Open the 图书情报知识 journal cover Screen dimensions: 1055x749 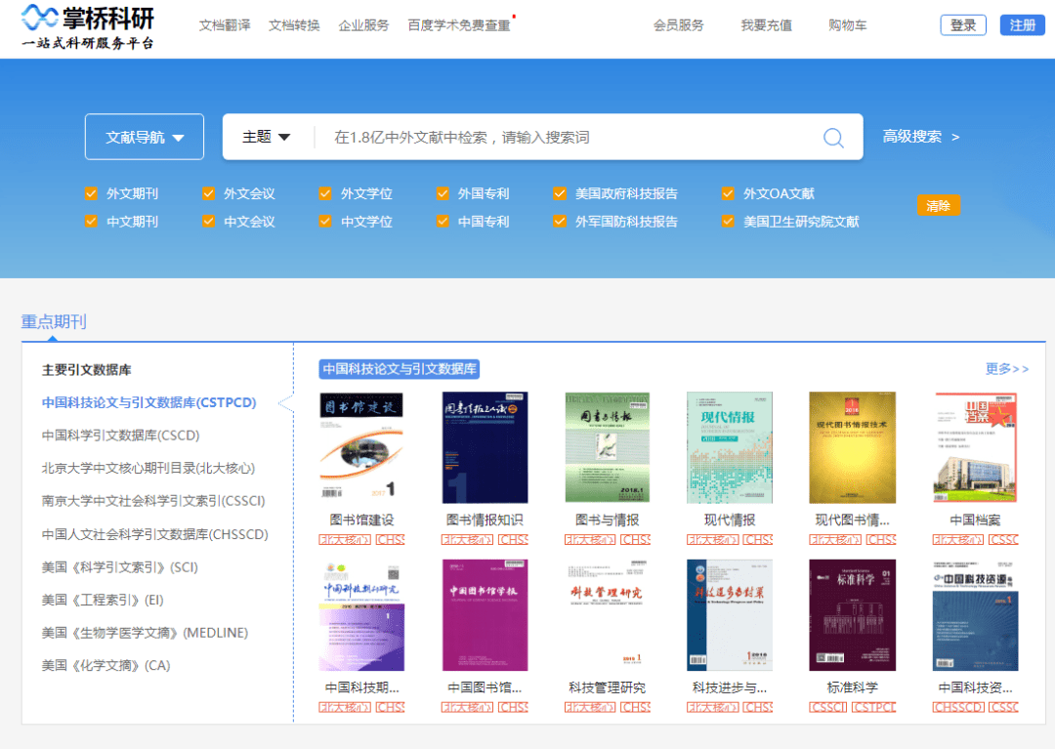tap(485, 447)
